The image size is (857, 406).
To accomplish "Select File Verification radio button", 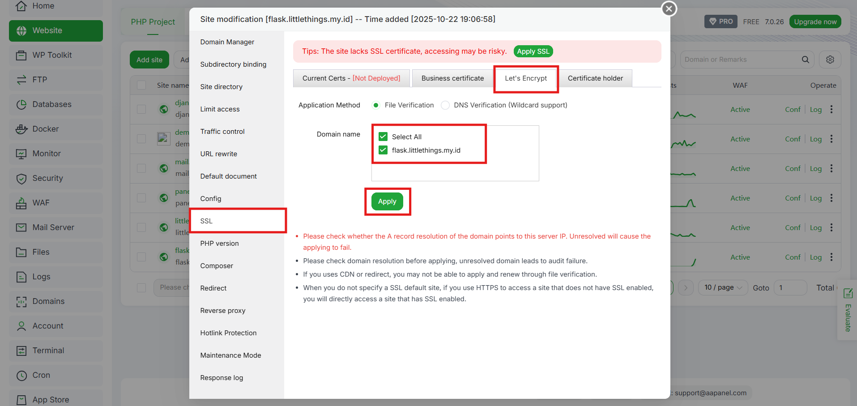I will coord(376,105).
